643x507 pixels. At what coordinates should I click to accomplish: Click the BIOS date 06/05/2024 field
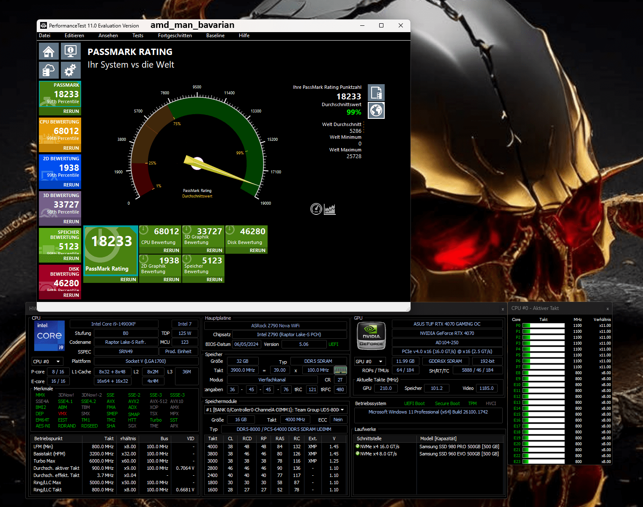[246, 344]
